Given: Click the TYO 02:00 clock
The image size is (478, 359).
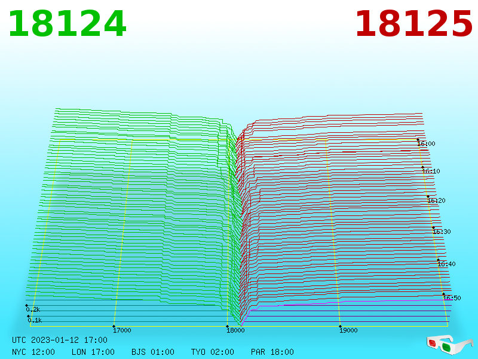Looking at the screenshot, I should tap(213, 352).
